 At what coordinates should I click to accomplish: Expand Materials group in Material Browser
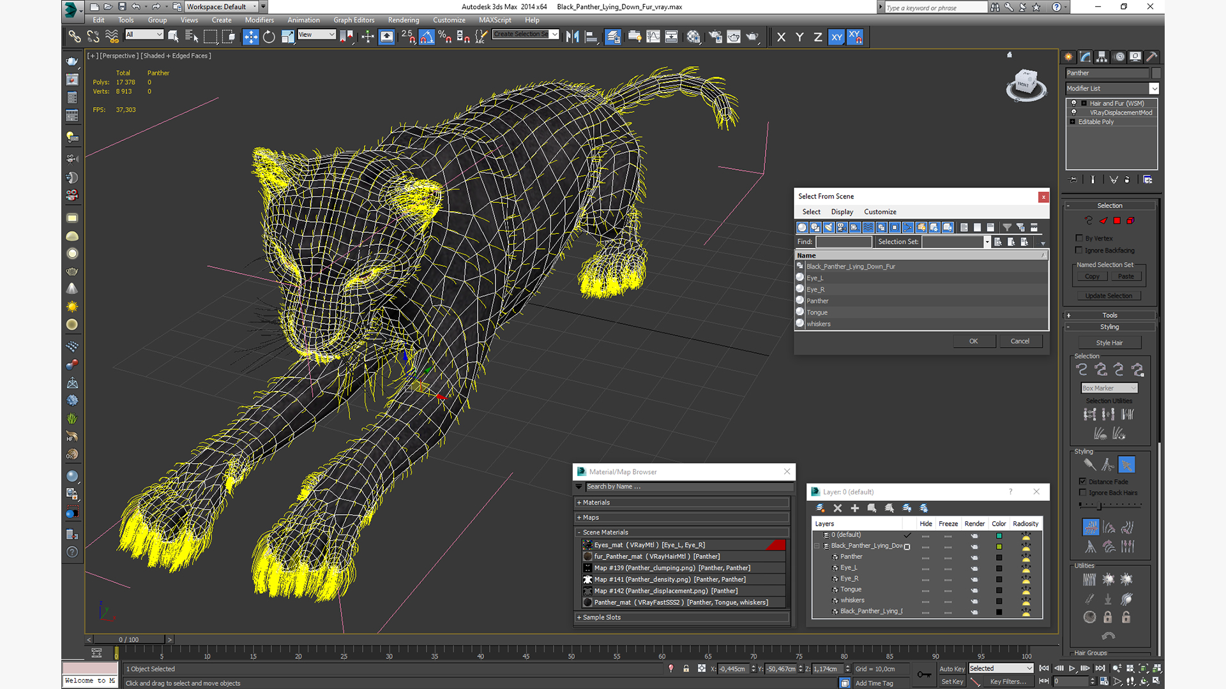click(x=682, y=503)
